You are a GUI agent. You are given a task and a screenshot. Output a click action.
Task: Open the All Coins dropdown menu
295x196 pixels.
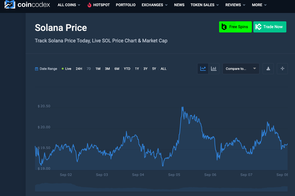[x=69, y=5]
